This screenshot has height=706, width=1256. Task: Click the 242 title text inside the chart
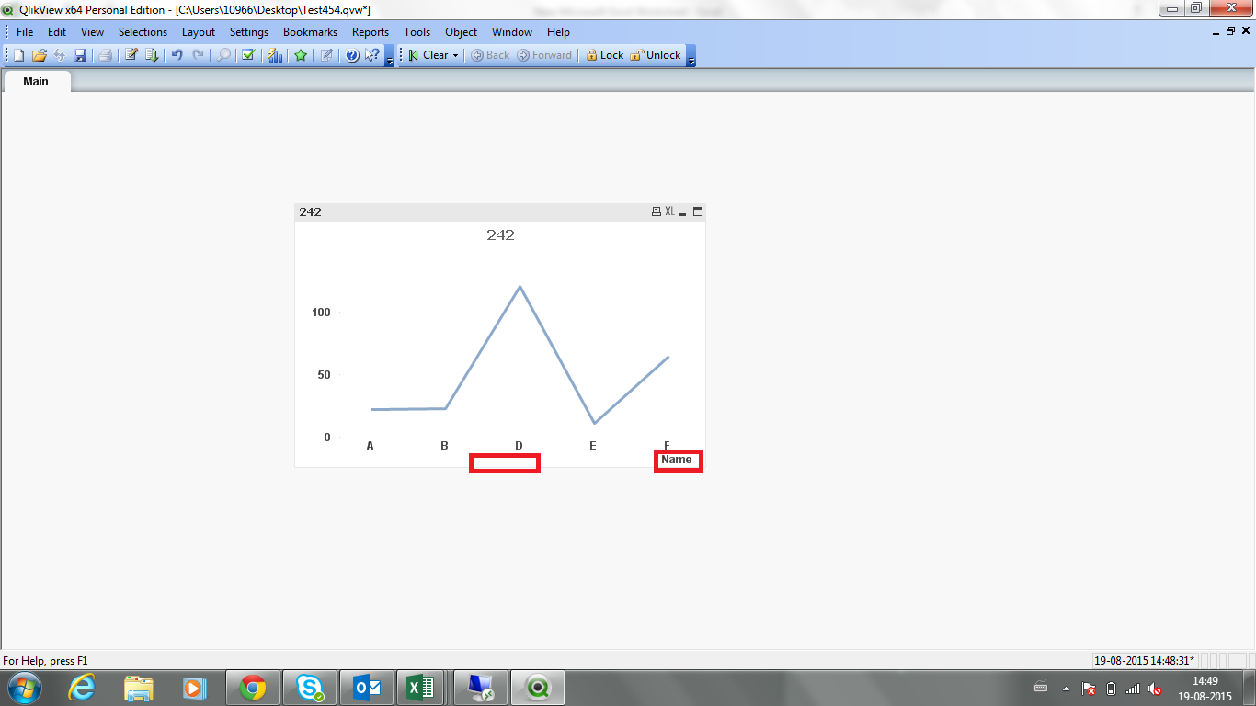tap(501, 235)
